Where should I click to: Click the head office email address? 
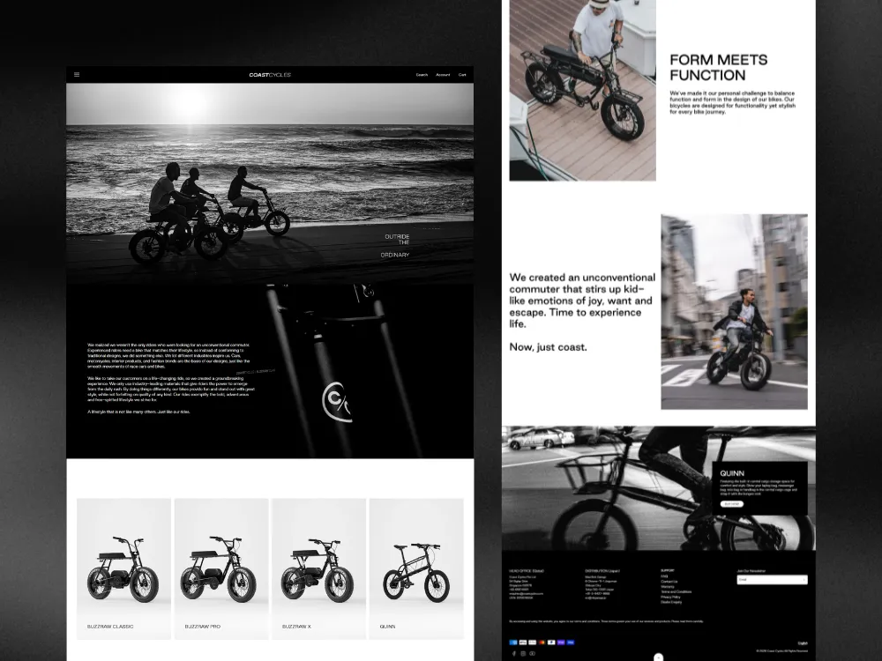527,593
